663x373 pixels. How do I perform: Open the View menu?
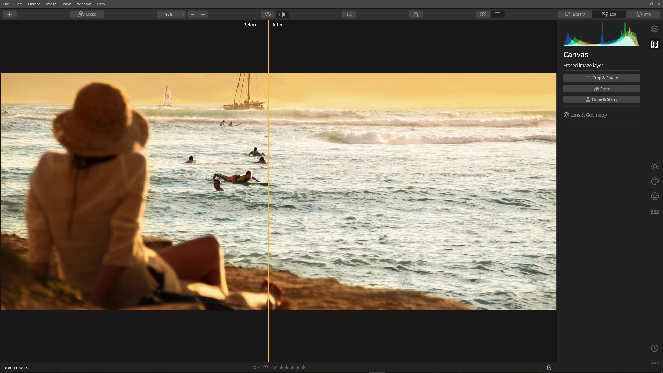67,4
